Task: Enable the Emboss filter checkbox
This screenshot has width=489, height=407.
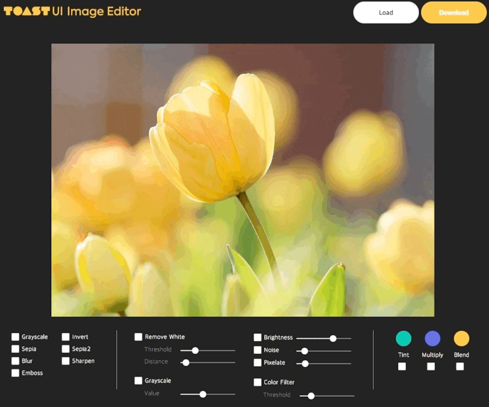Action: coord(15,373)
